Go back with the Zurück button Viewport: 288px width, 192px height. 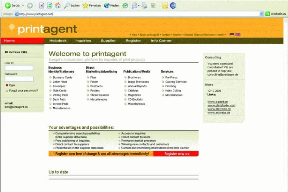[12, 6]
